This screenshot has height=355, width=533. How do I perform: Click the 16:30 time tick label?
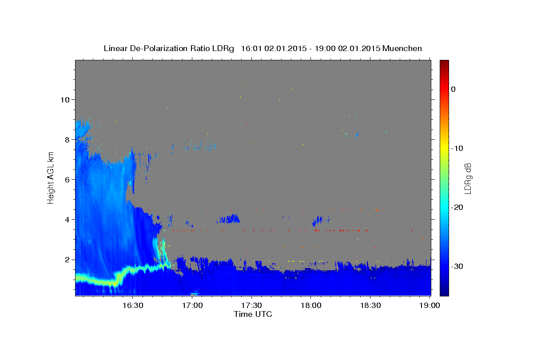click(x=133, y=306)
